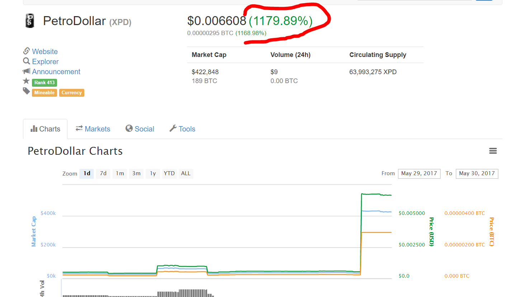Open the Markets tab

click(x=93, y=129)
